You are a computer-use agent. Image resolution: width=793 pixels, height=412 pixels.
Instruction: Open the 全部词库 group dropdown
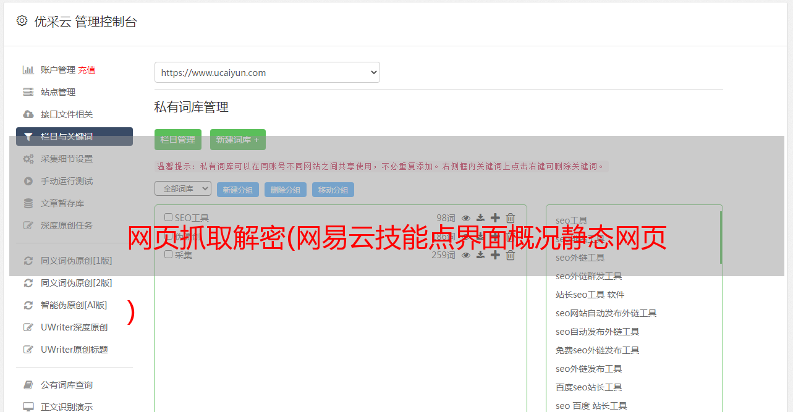pos(183,188)
